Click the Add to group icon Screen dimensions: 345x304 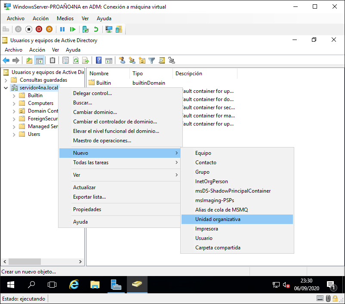[x=172, y=60]
